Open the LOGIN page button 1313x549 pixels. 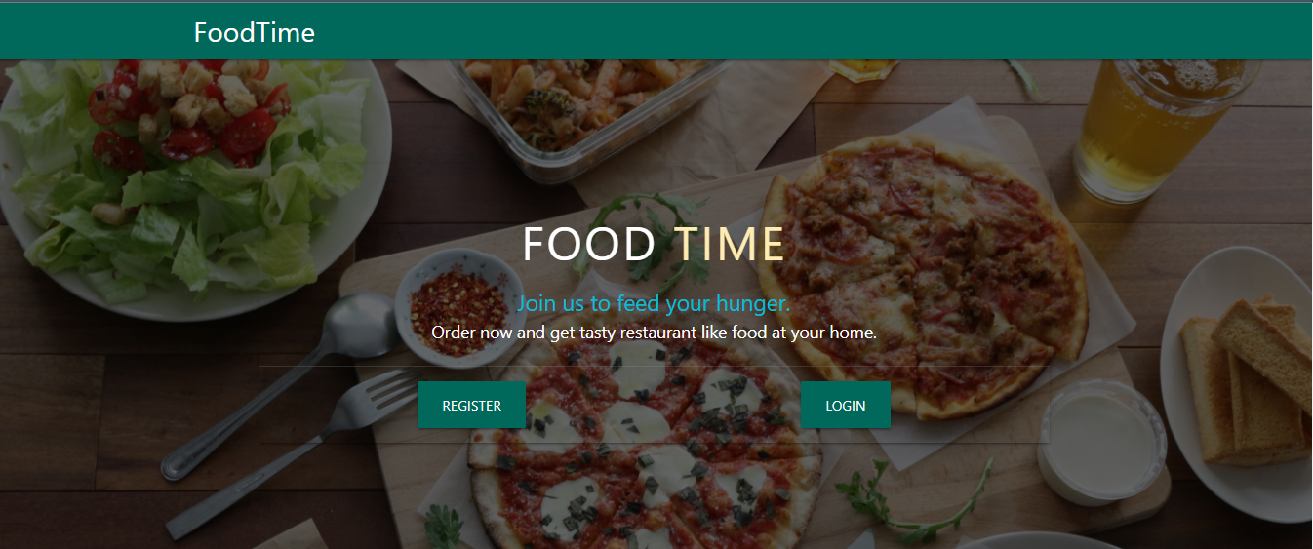coord(845,406)
